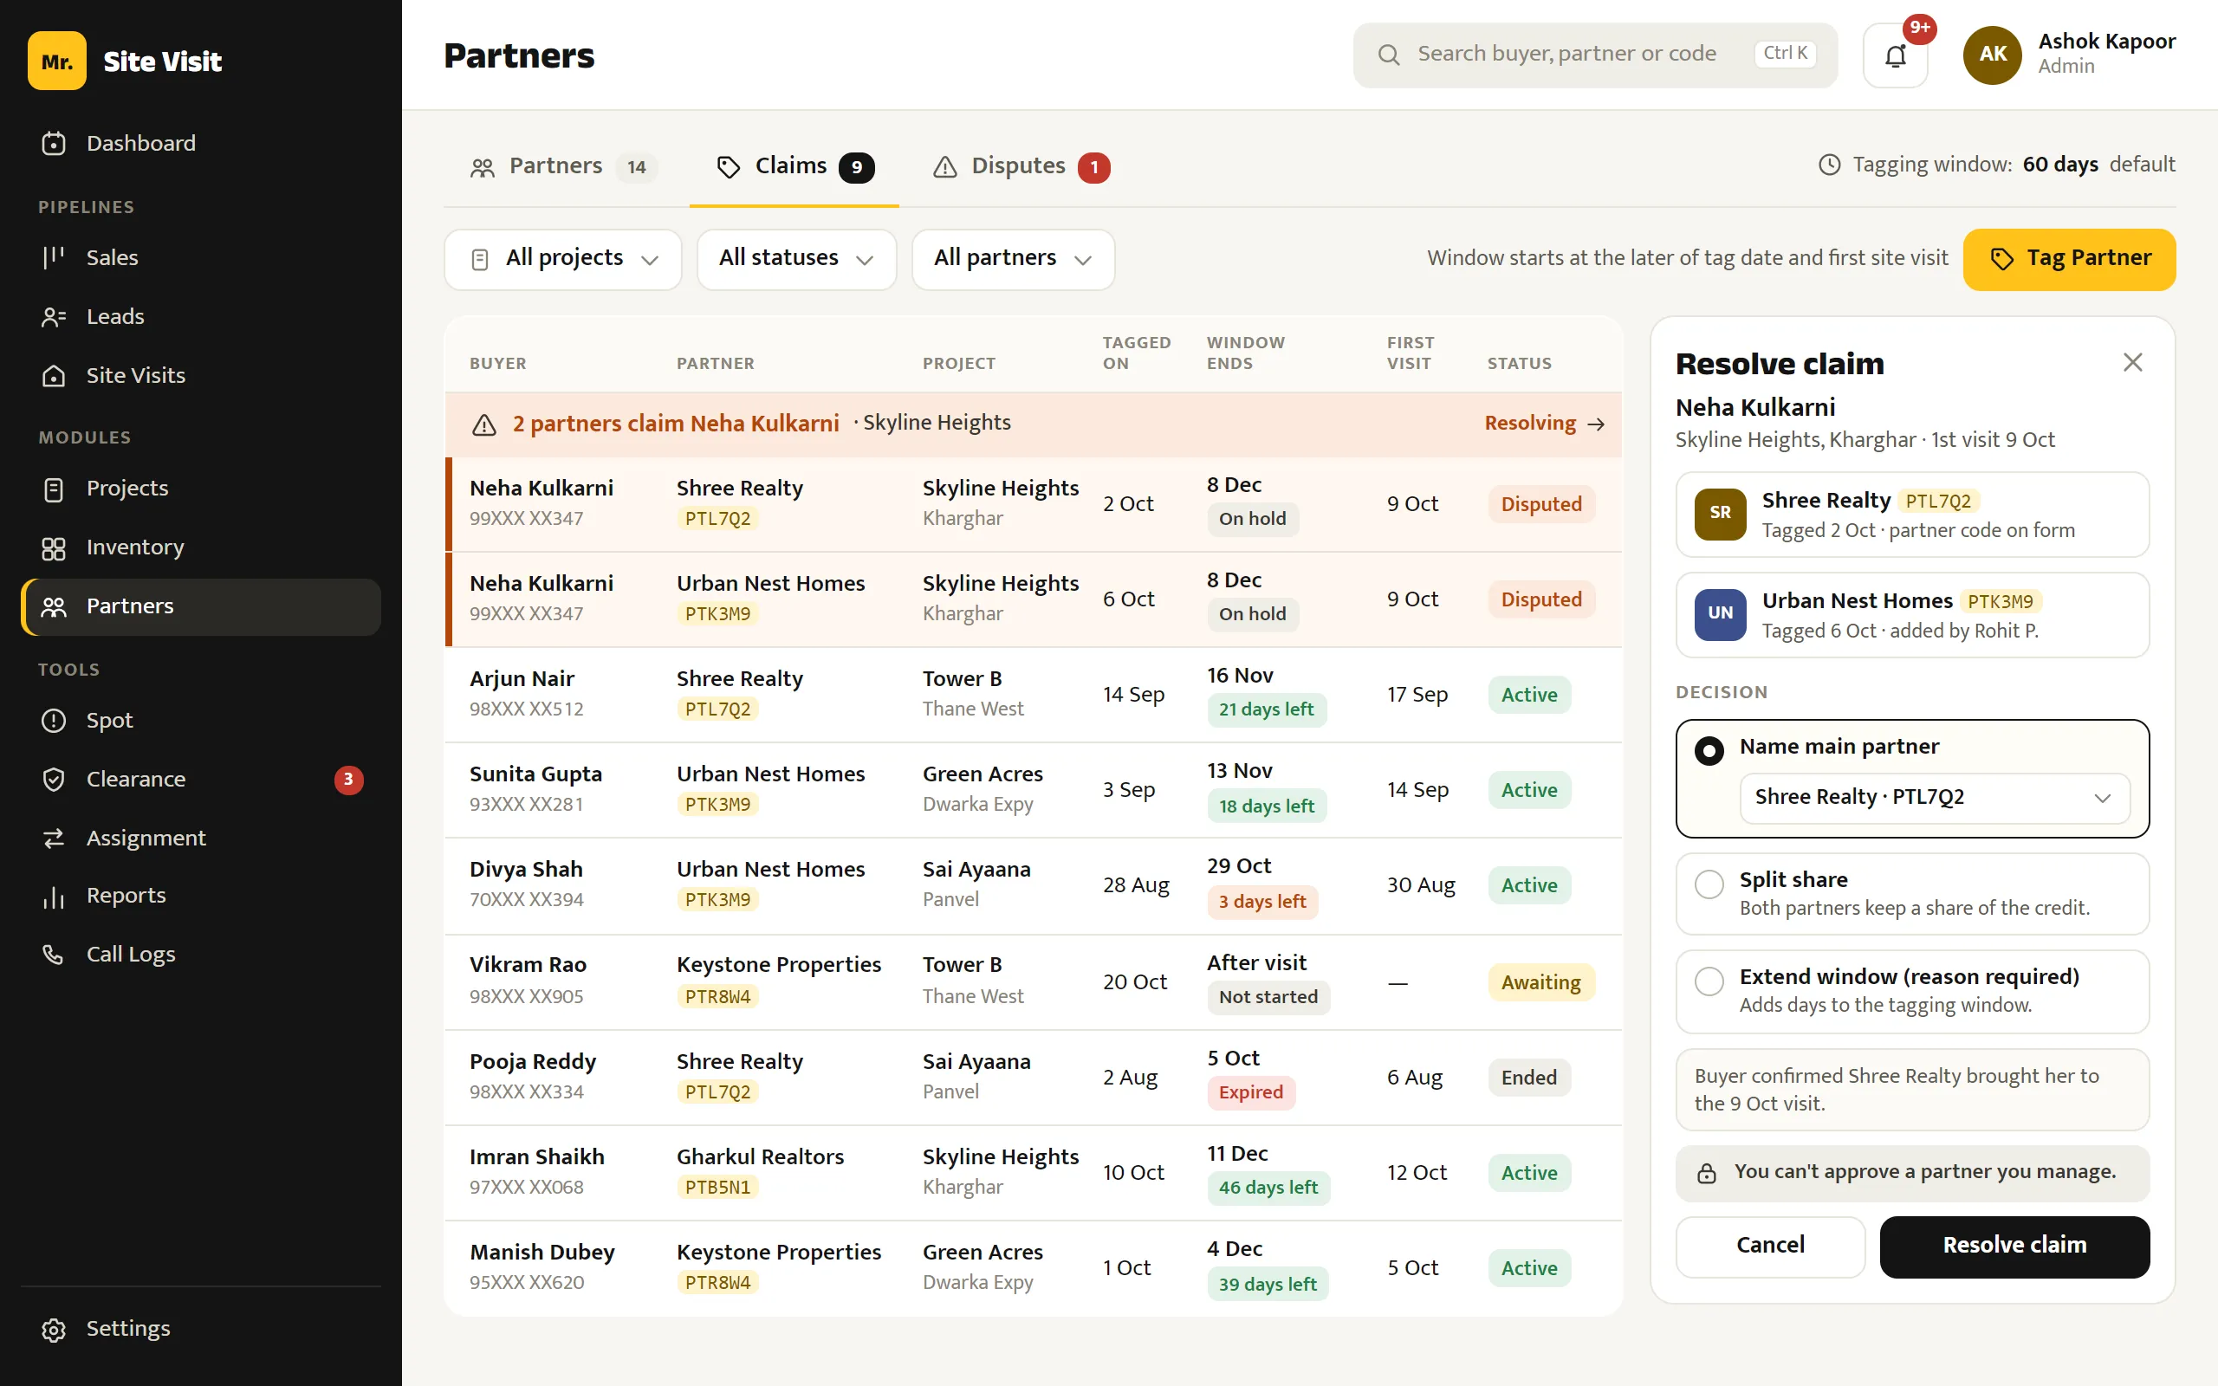Close the Resolve claim panel
The image size is (2218, 1386).
click(x=2132, y=362)
